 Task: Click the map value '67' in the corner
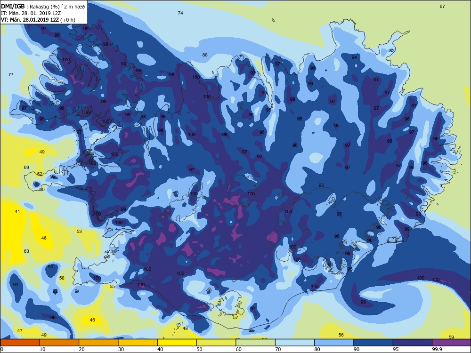click(x=442, y=6)
